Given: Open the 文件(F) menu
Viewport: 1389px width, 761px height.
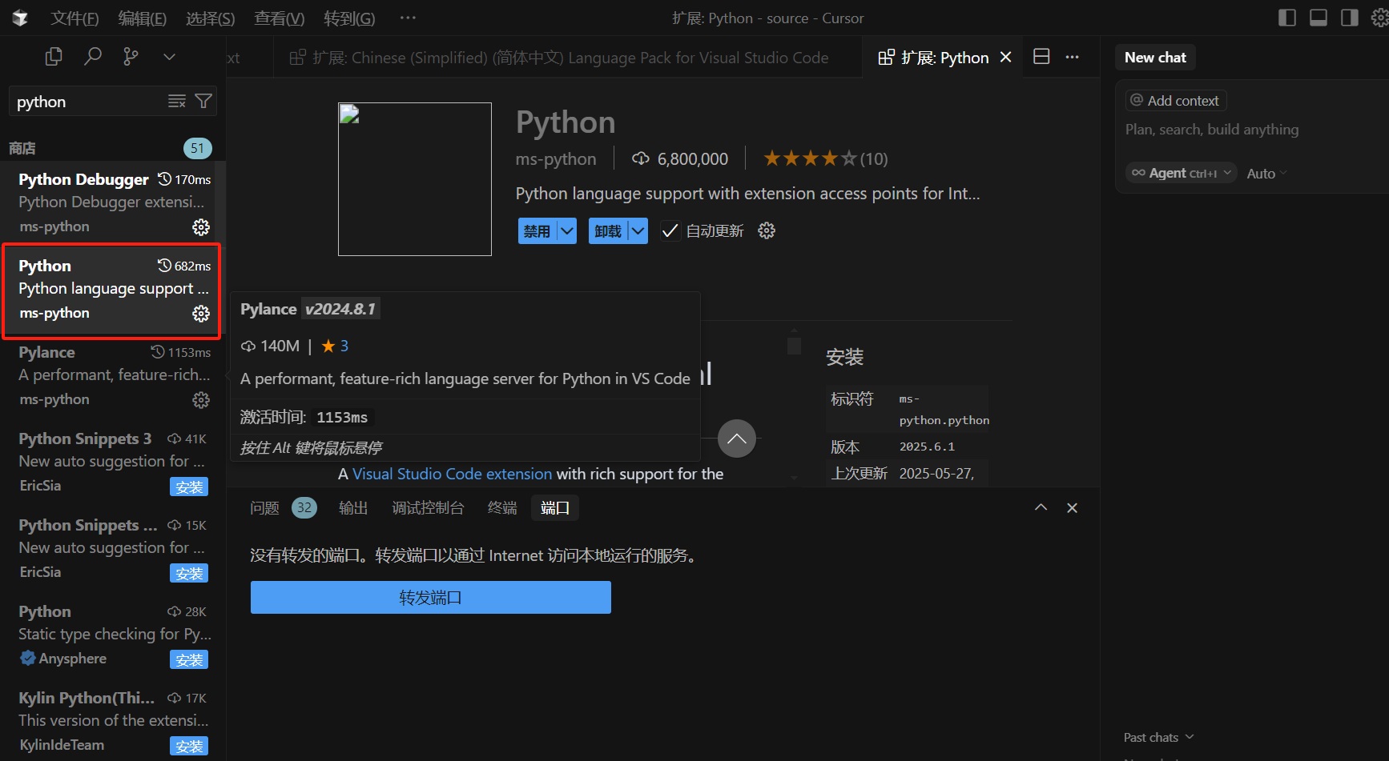Looking at the screenshot, I should pyautogui.click(x=74, y=18).
